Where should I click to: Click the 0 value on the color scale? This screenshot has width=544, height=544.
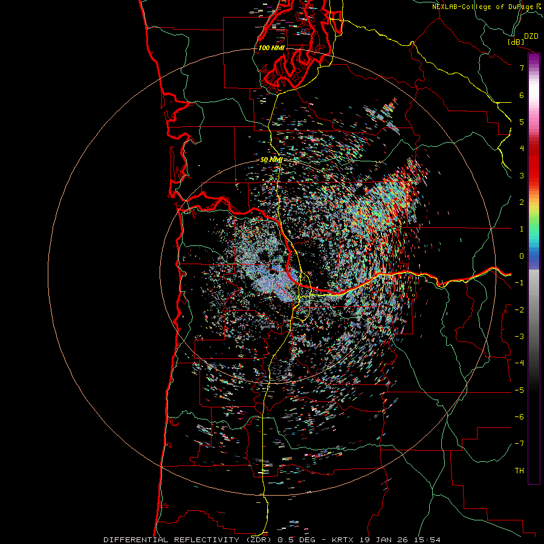(522, 256)
